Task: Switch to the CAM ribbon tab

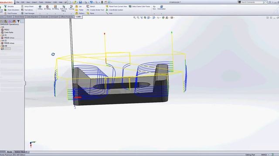Action: click(78, 16)
